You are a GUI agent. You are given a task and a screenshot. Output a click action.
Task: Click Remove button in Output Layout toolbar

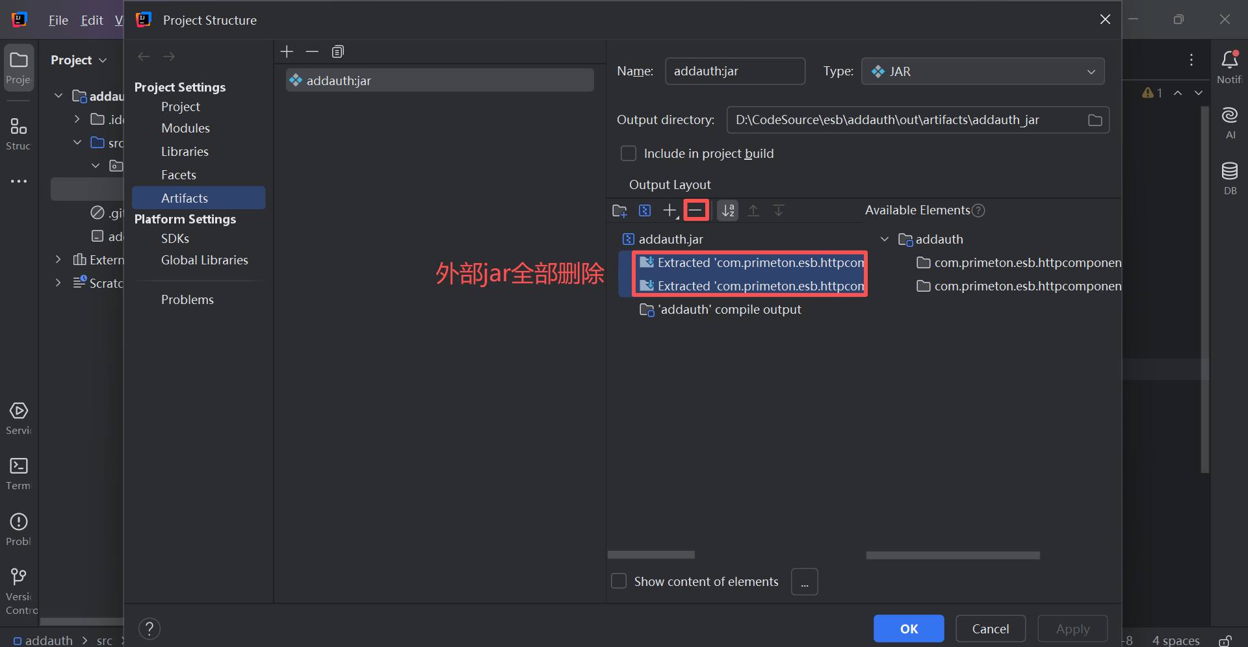coord(695,210)
